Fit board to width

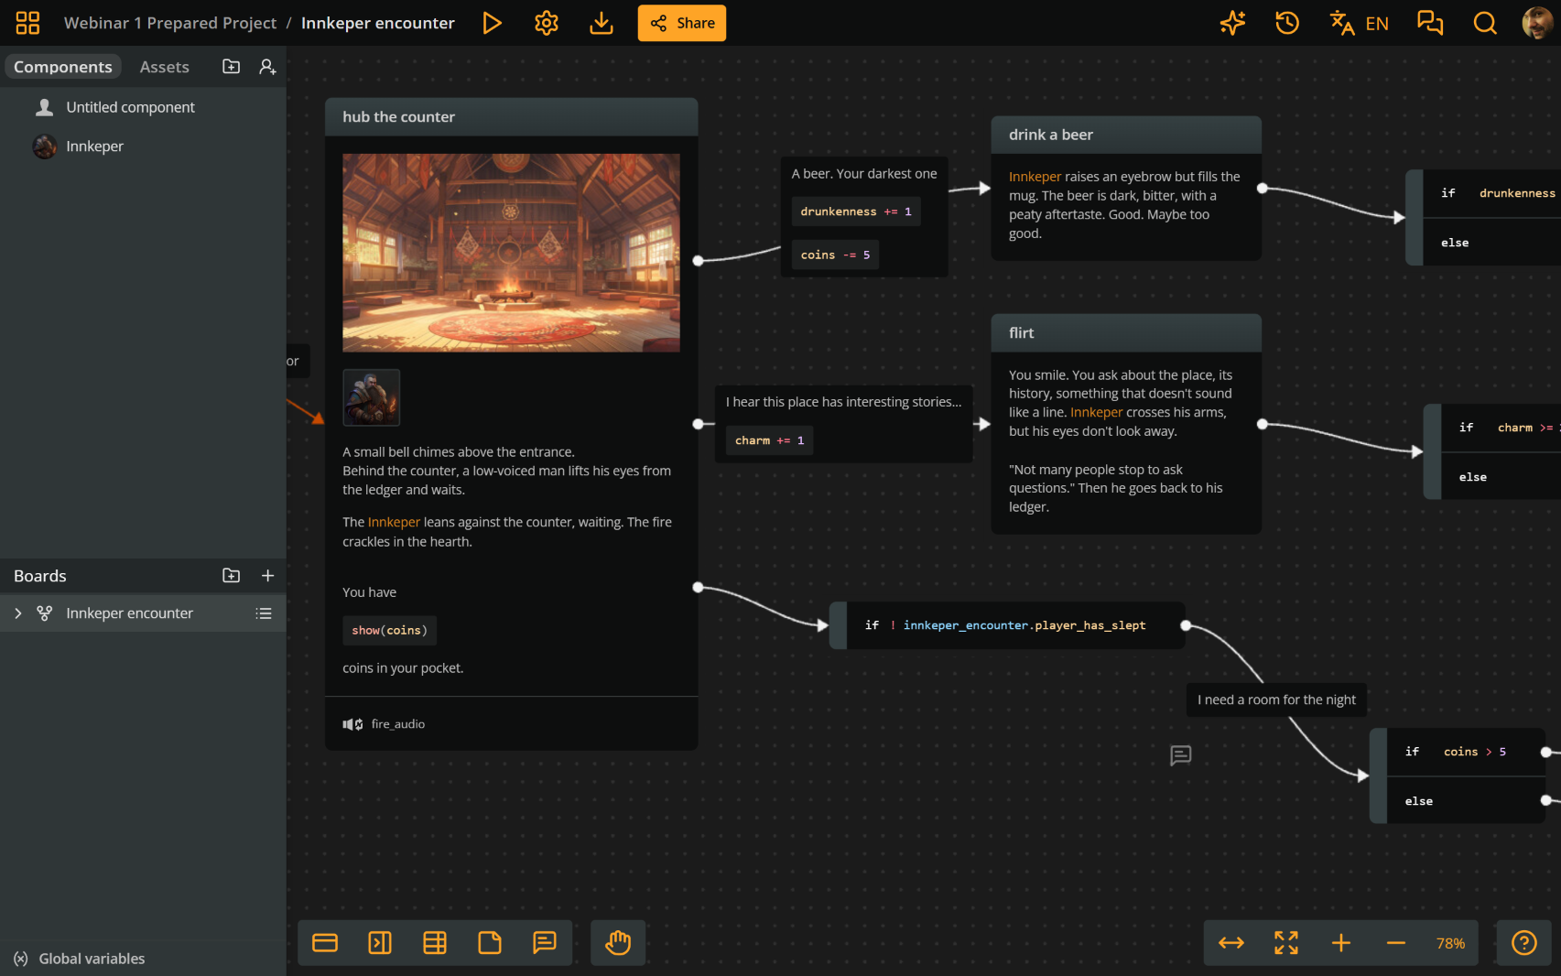click(x=1231, y=943)
